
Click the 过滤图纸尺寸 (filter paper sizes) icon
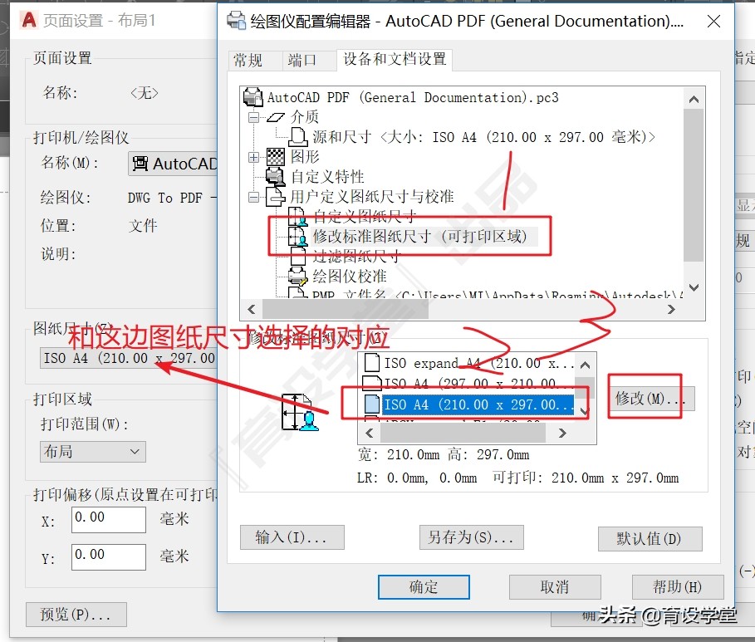click(x=298, y=257)
